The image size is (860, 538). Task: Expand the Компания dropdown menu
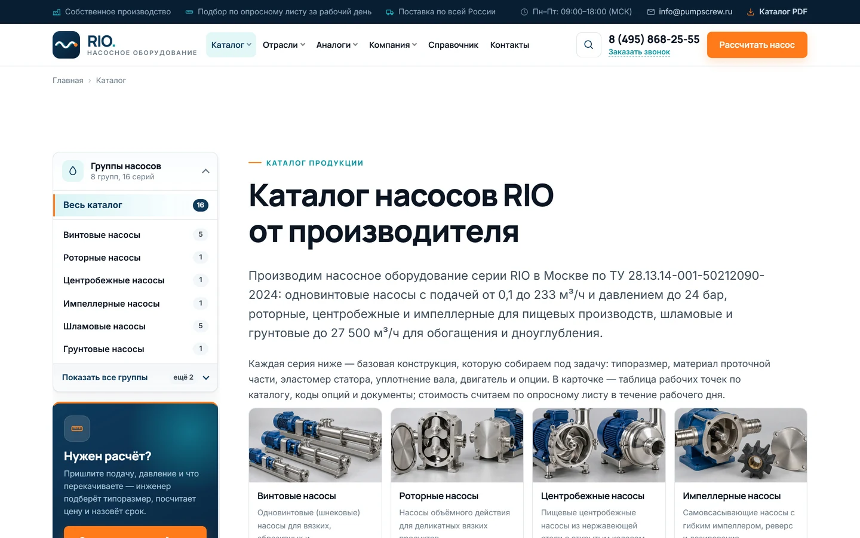click(x=393, y=45)
